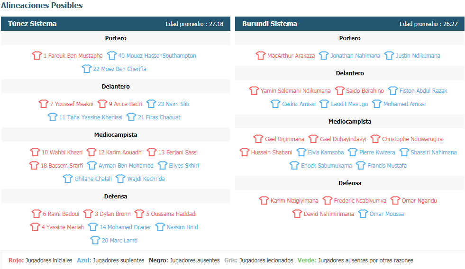Viewport: 465px width, 269px height.
Task: Click the blue jersey icon beside Cedric Amissi
Action: 275,104
